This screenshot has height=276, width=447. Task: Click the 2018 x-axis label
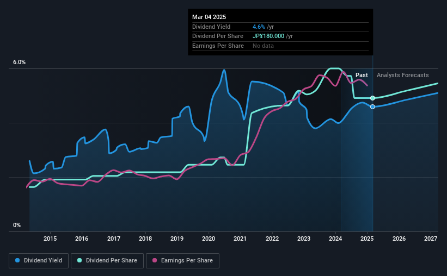(x=145, y=239)
